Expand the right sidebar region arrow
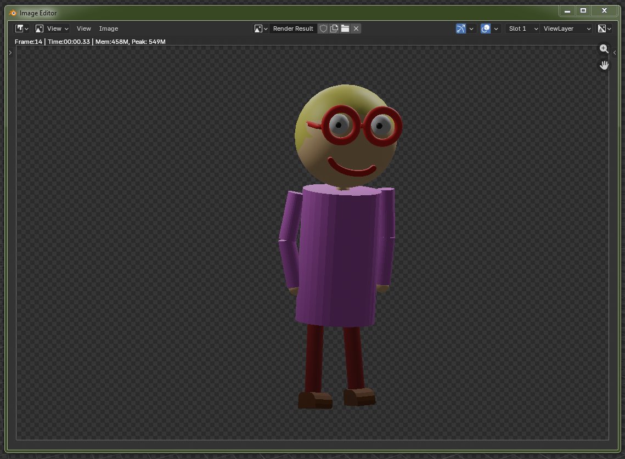This screenshot has height=459, width=625. point(615,53)
